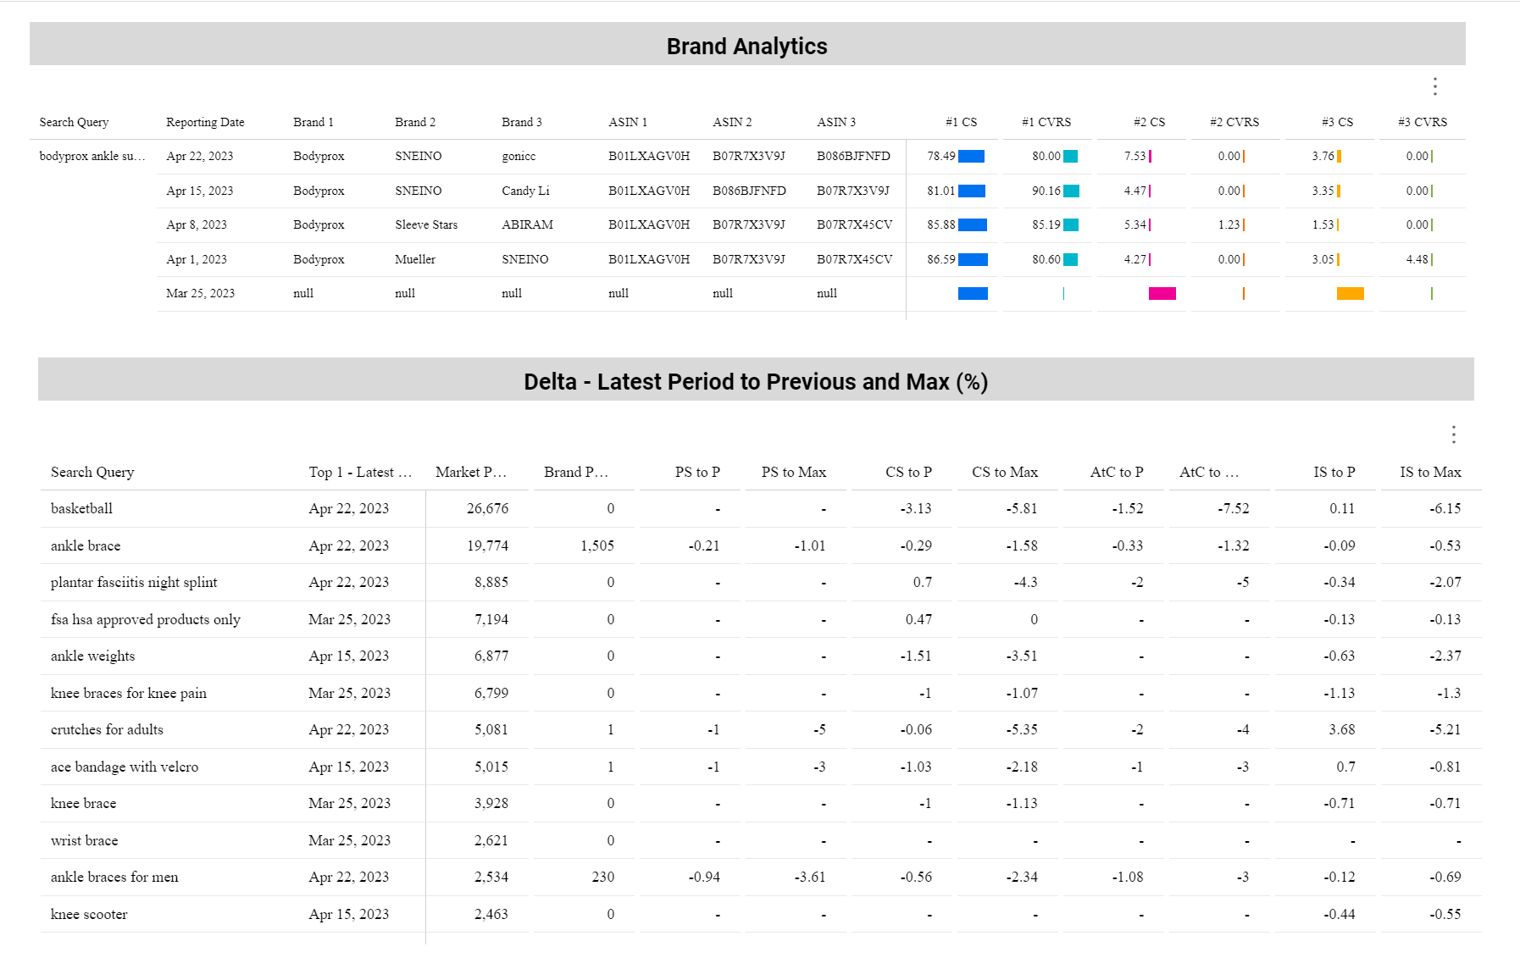Viewport: 1520px width, 969px height.
Task: Sort by the Reporting Date column header
Action: (x=205, y=122)
